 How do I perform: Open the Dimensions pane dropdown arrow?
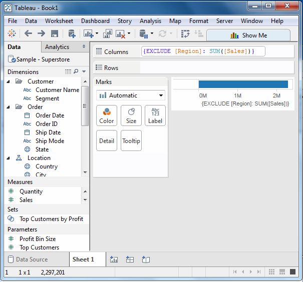coord(84,71)
